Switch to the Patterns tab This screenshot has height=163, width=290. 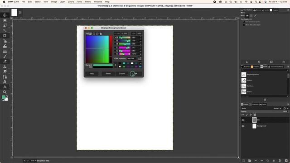click(255, 67)
